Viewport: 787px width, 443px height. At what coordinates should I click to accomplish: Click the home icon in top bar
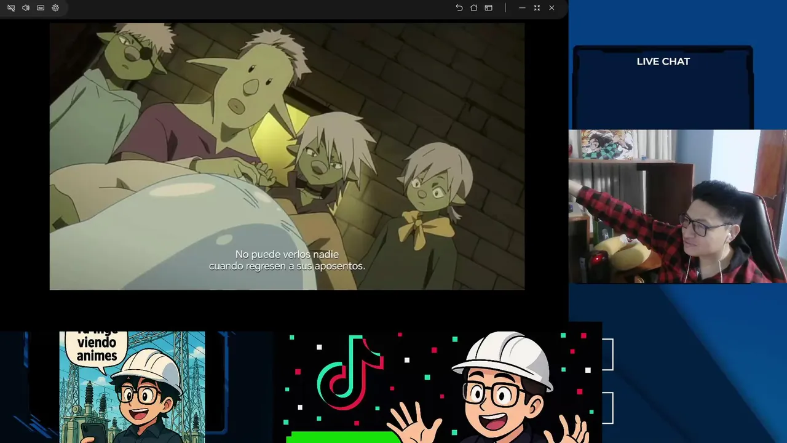tap(473, 8)
